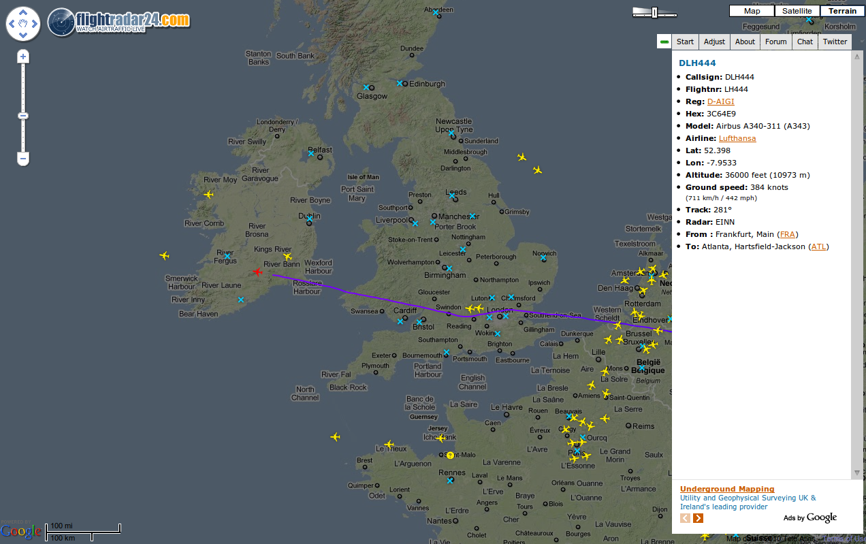Image resolution: width=866 pixels, height=544 pixels.
Task: Click the Aberdeen airport marker
Action: click(436, 12)
